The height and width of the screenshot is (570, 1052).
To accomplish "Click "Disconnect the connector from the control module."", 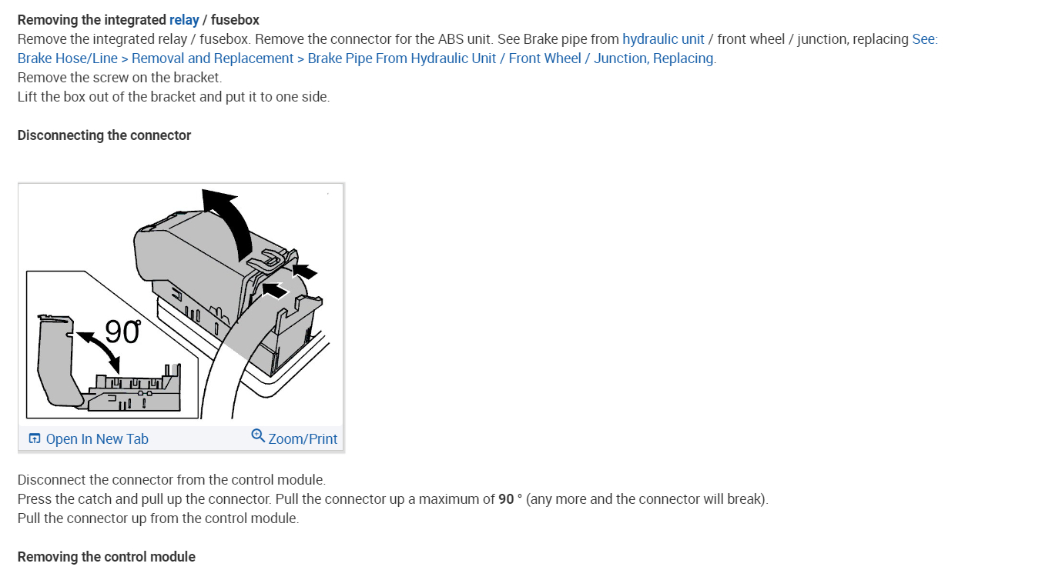I will tap(171, 480).
